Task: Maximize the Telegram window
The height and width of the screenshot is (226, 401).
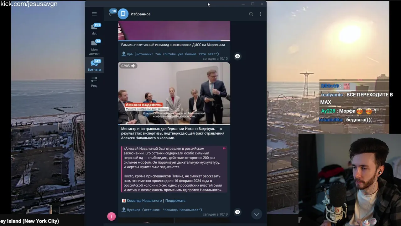Action: tap(253, 4)
